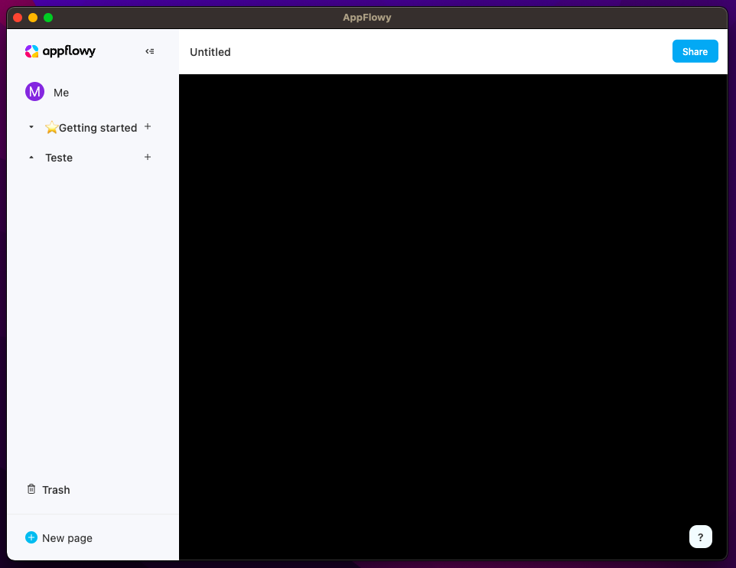Minimize the window with the yellow button

[x=33, y=18]
